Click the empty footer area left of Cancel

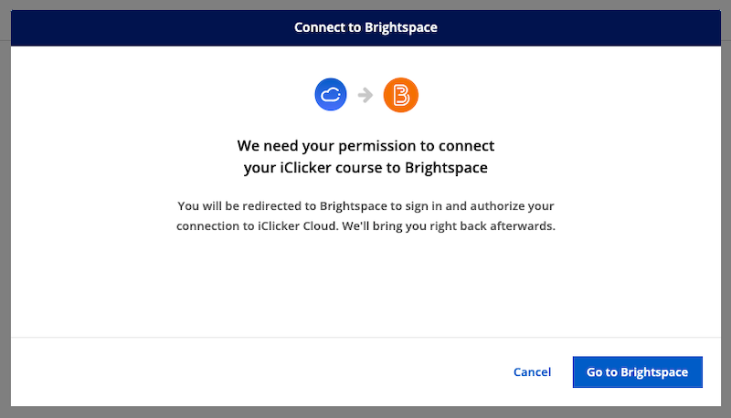(x=228, y=372)
